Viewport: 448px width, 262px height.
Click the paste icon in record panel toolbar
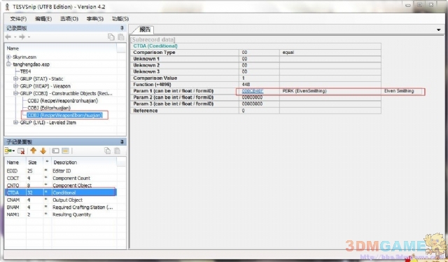pyautogui.click(x=121, y=37)
